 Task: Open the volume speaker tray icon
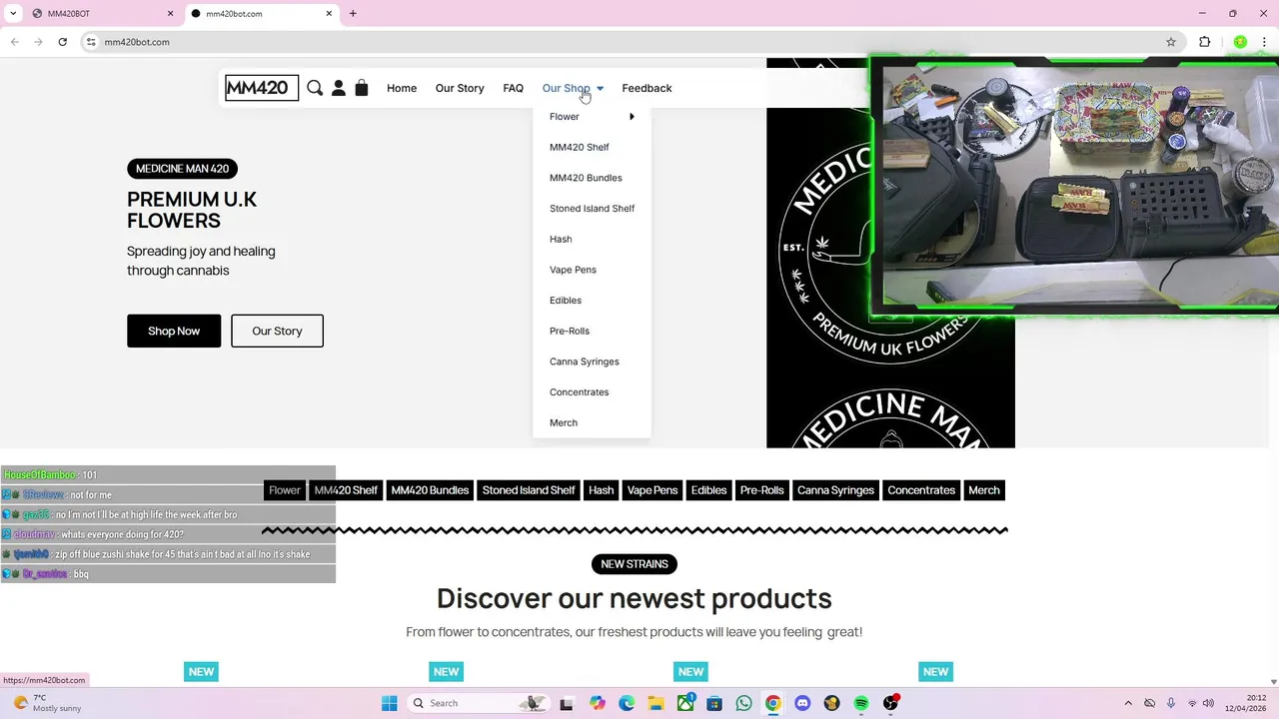(1209, 703)
